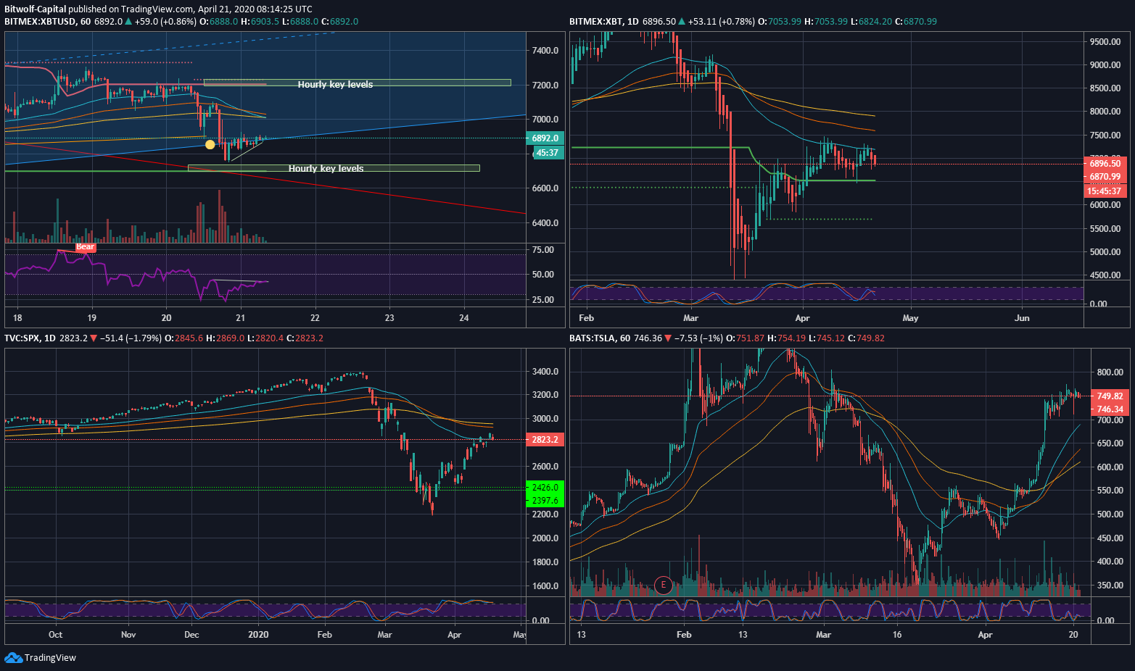Click the 75.00 RSI scale value
1135x671 pixels.
pos(543,250)
